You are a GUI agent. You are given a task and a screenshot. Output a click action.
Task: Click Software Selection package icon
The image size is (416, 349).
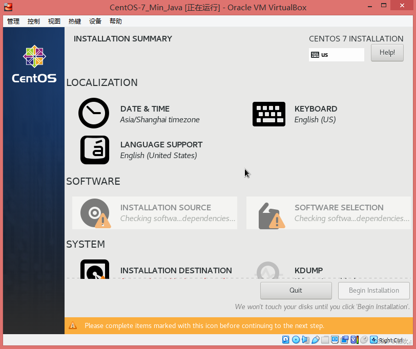tap(271, 216)
